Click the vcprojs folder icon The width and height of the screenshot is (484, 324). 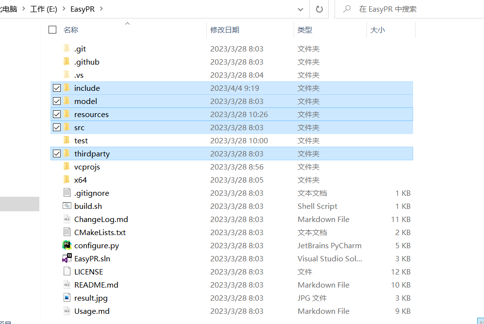67,167
